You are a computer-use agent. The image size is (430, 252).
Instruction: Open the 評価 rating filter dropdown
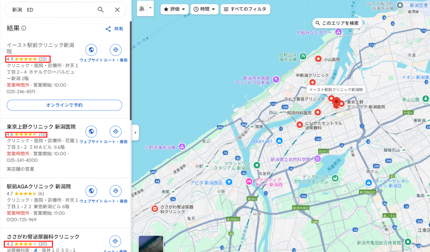175,9
